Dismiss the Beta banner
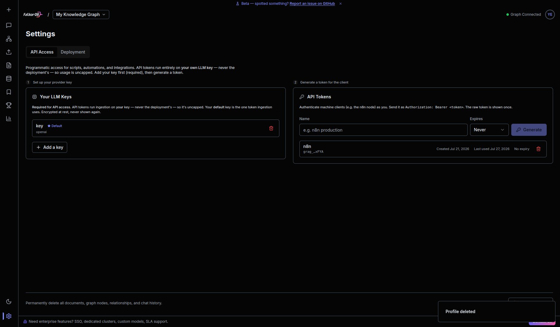 point(341,4)
